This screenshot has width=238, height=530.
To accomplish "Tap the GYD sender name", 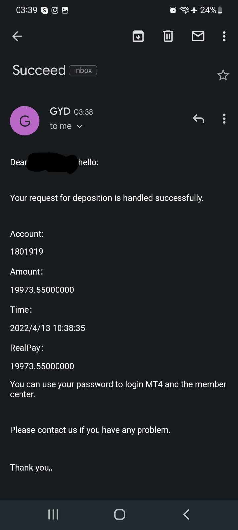I will coord(60,111).
